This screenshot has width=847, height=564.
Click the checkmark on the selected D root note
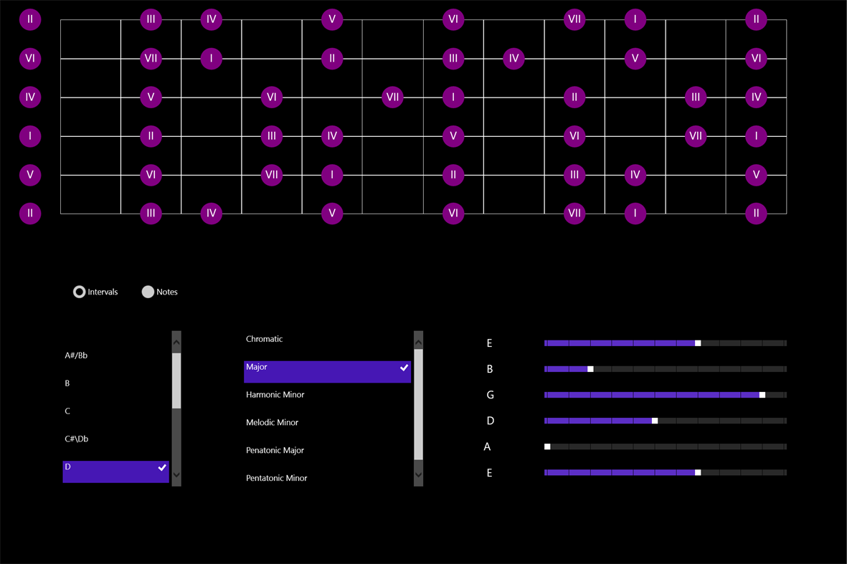click(x=162, y=468)
